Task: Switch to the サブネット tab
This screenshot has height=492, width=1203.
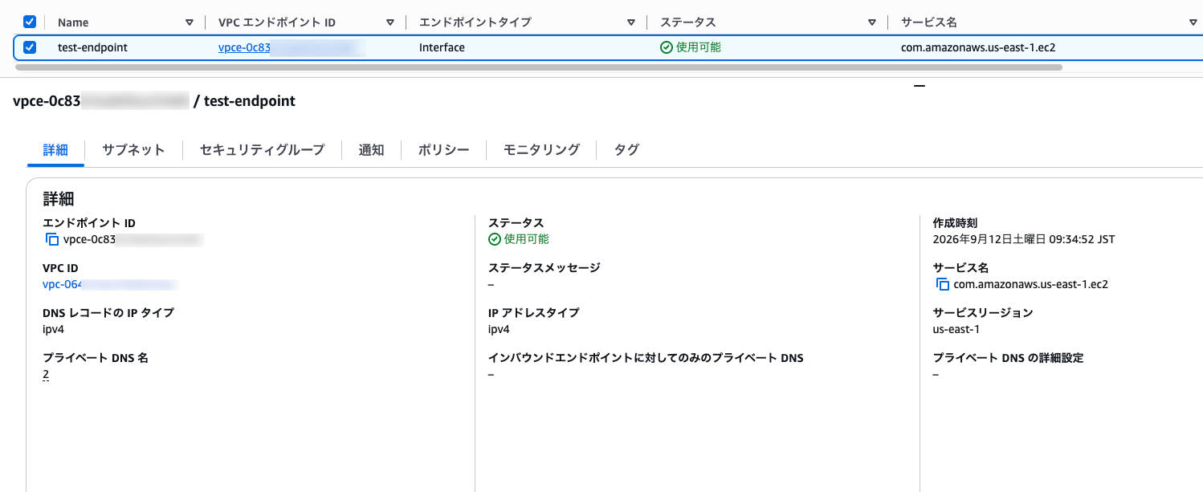Action: (133, 150)
